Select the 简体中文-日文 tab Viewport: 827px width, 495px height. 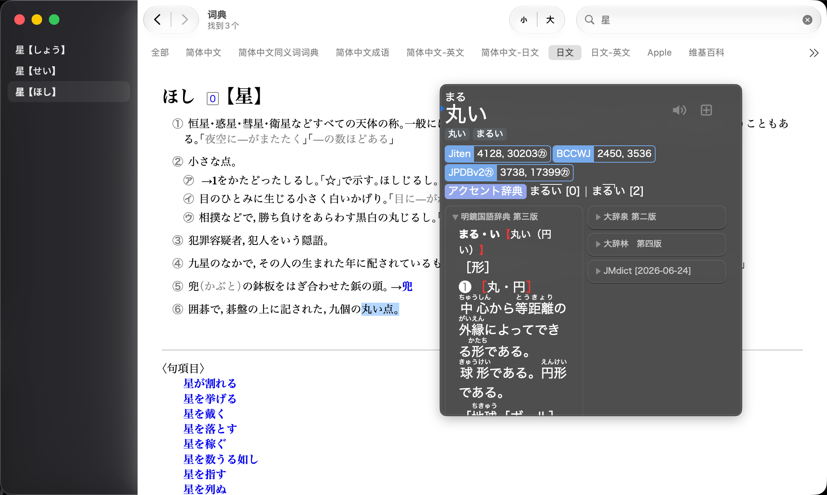(510, 53)
